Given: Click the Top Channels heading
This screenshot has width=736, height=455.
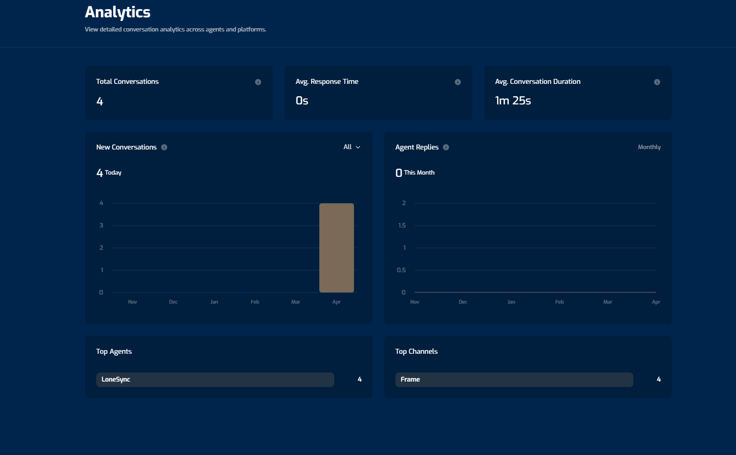Looking at the screenshot, I should (416, 352).
